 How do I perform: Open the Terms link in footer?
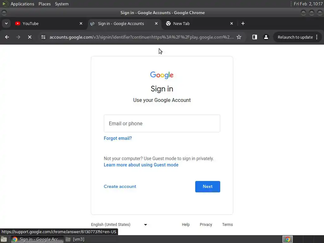(227, 225)
